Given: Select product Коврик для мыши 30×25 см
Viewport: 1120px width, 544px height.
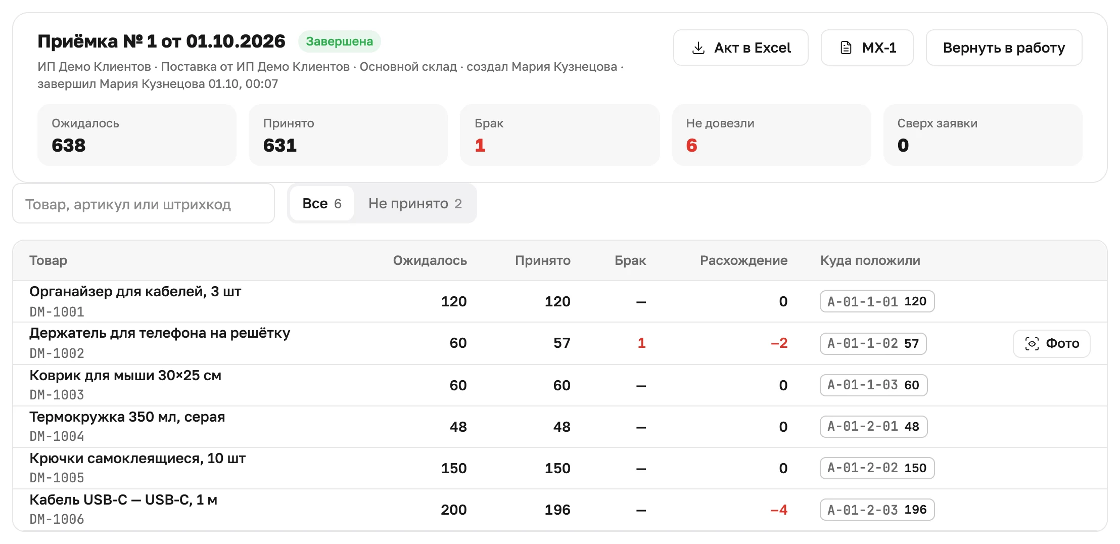Looking at the screenshot, I should tap(125, 376).
